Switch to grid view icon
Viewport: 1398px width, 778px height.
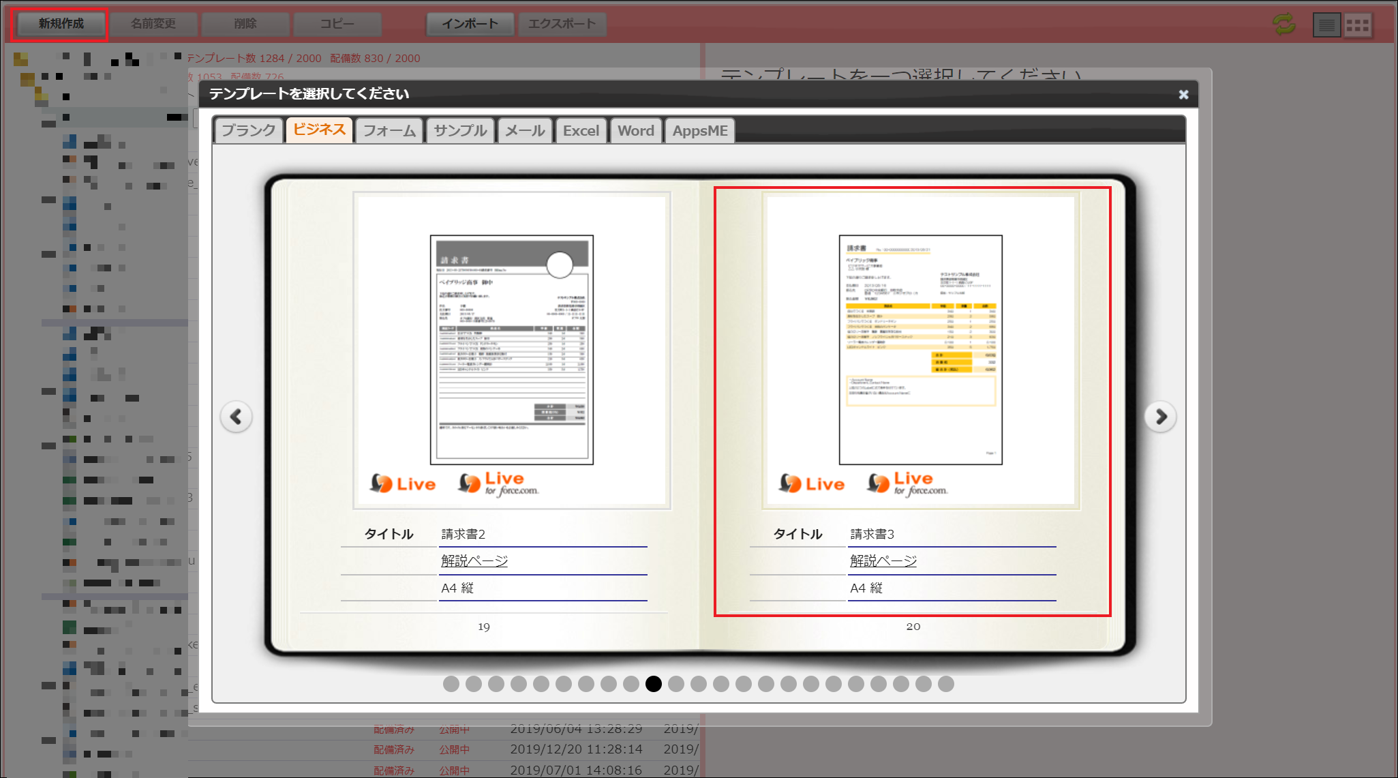click(x=1357, y=25)
